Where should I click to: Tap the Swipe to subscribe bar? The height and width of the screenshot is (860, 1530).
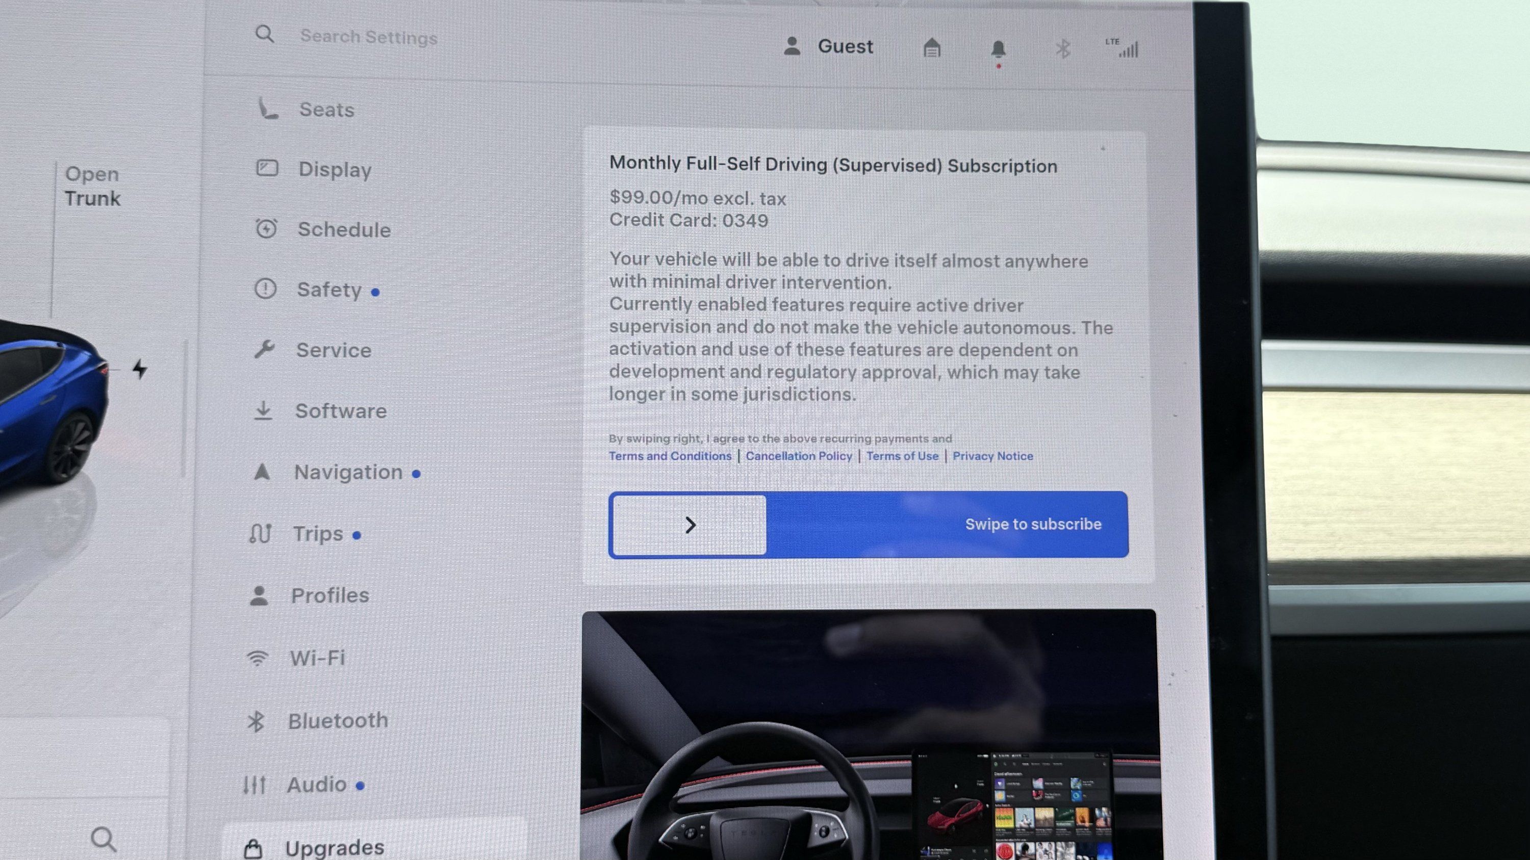point(869,525)
